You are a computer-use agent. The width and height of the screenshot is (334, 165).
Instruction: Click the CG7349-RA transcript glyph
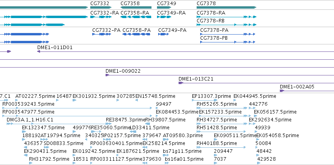[x=164, y=17]
